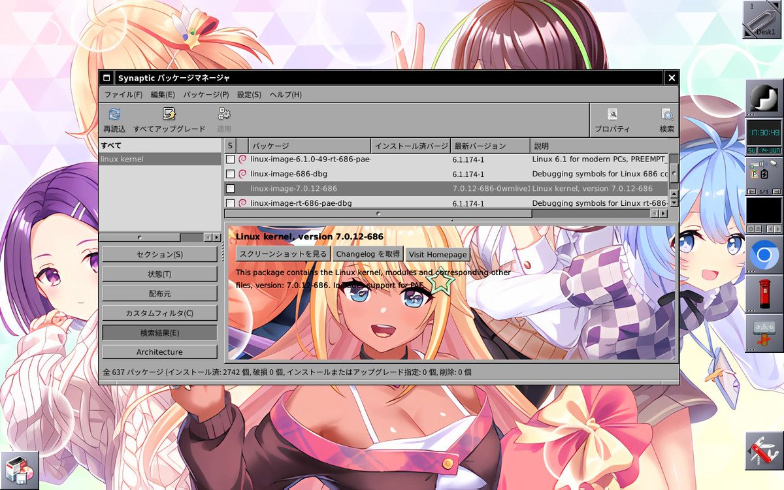The height and width of the screenshot is (490, 784).
Task: Click Debian swirl icon beside linux-image-686-dbg
Action: [x=242, y=174]
